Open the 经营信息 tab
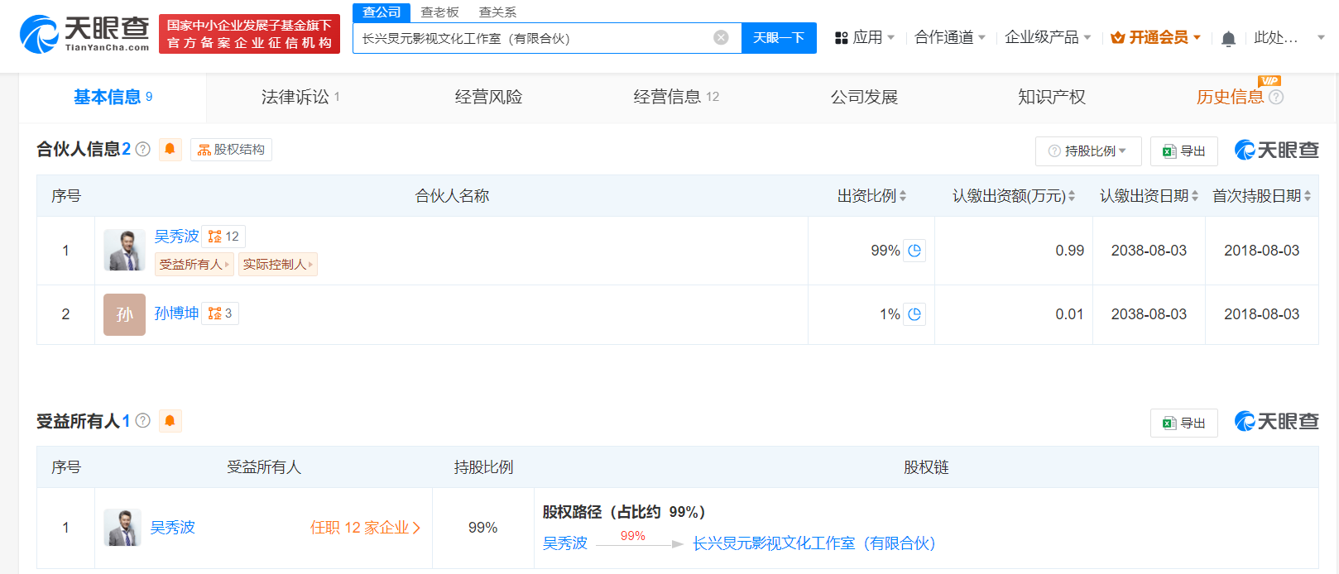This screenshot has width=1339, height=574. click(676, 98)
